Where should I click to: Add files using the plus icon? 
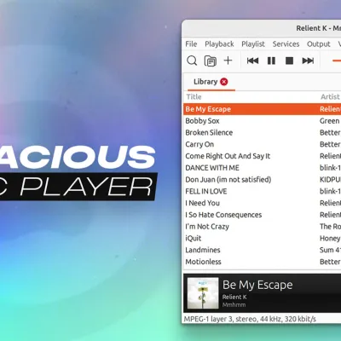click(228, 61)
